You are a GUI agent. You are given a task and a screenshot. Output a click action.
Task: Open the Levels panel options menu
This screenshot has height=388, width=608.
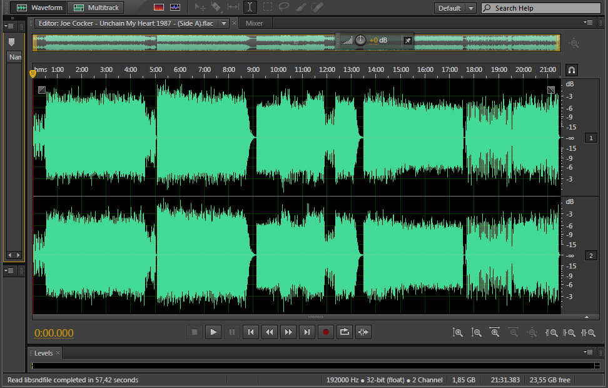[x=588, y=352]
